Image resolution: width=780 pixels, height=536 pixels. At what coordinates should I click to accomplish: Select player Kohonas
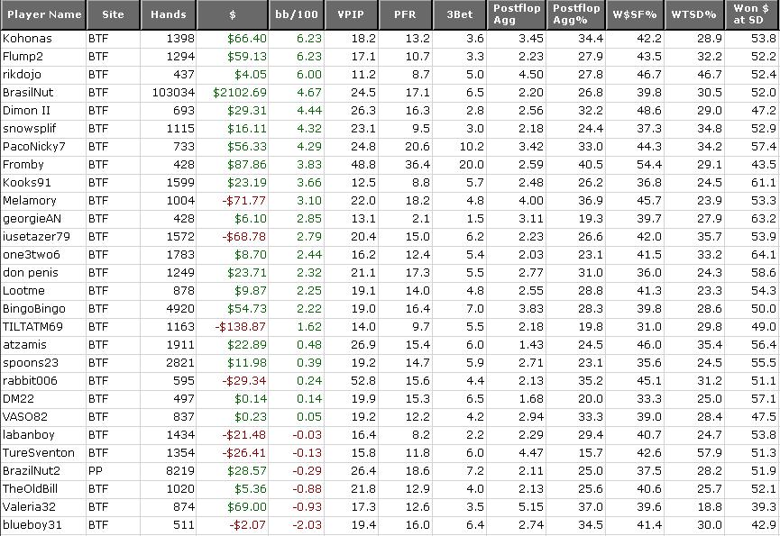click(27, 38)
